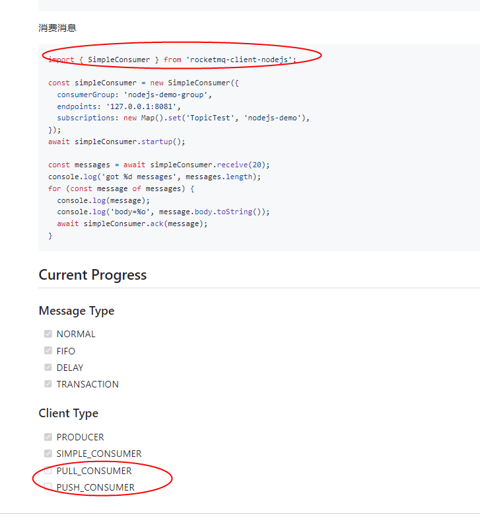The width and height of the screenshot is (480, 525).
Task: Click the subscriptions new Map() line
Action: click(183, 118)
